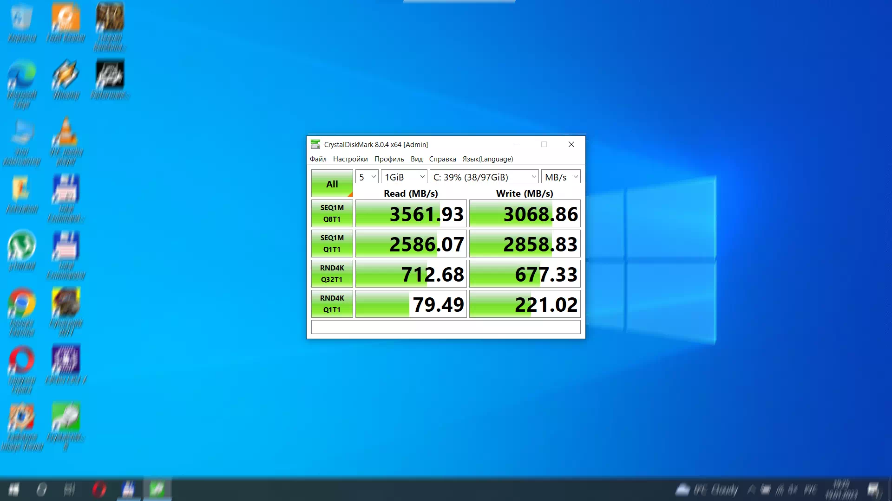Screen dimensions: 892x501
Task: Change units via the MB/s dropdown
Action: (x=560, y=177)
